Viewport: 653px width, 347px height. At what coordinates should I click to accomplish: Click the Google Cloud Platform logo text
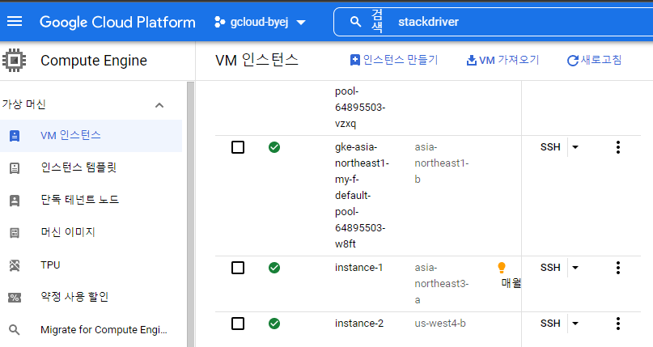(117, 22)
